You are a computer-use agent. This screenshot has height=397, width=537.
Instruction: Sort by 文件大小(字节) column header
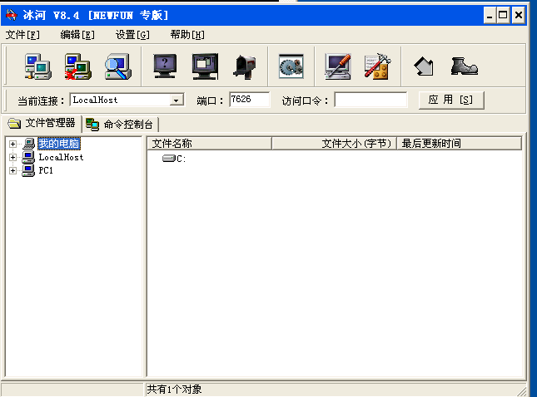334,144
